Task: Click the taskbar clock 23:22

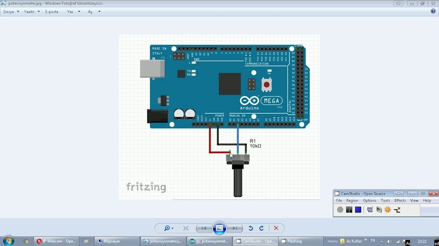Action: click(422, 242)
